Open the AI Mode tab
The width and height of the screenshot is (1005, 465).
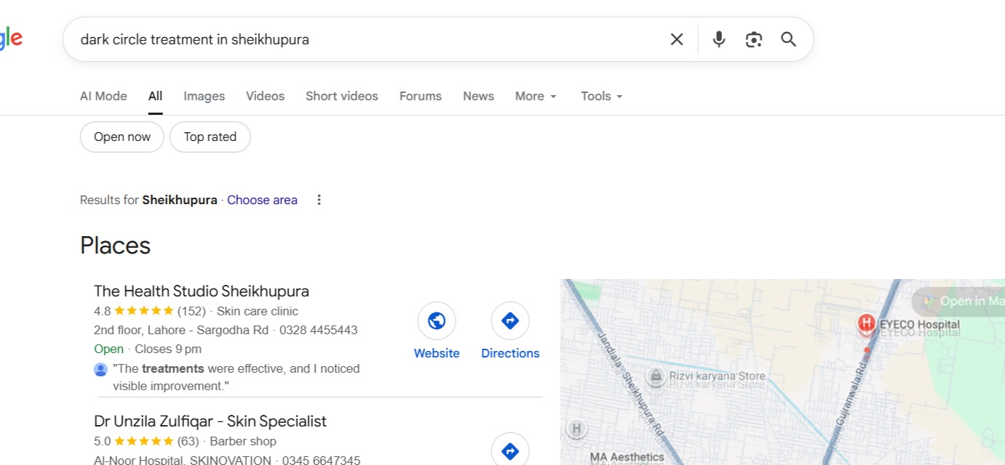click(103, 96)
